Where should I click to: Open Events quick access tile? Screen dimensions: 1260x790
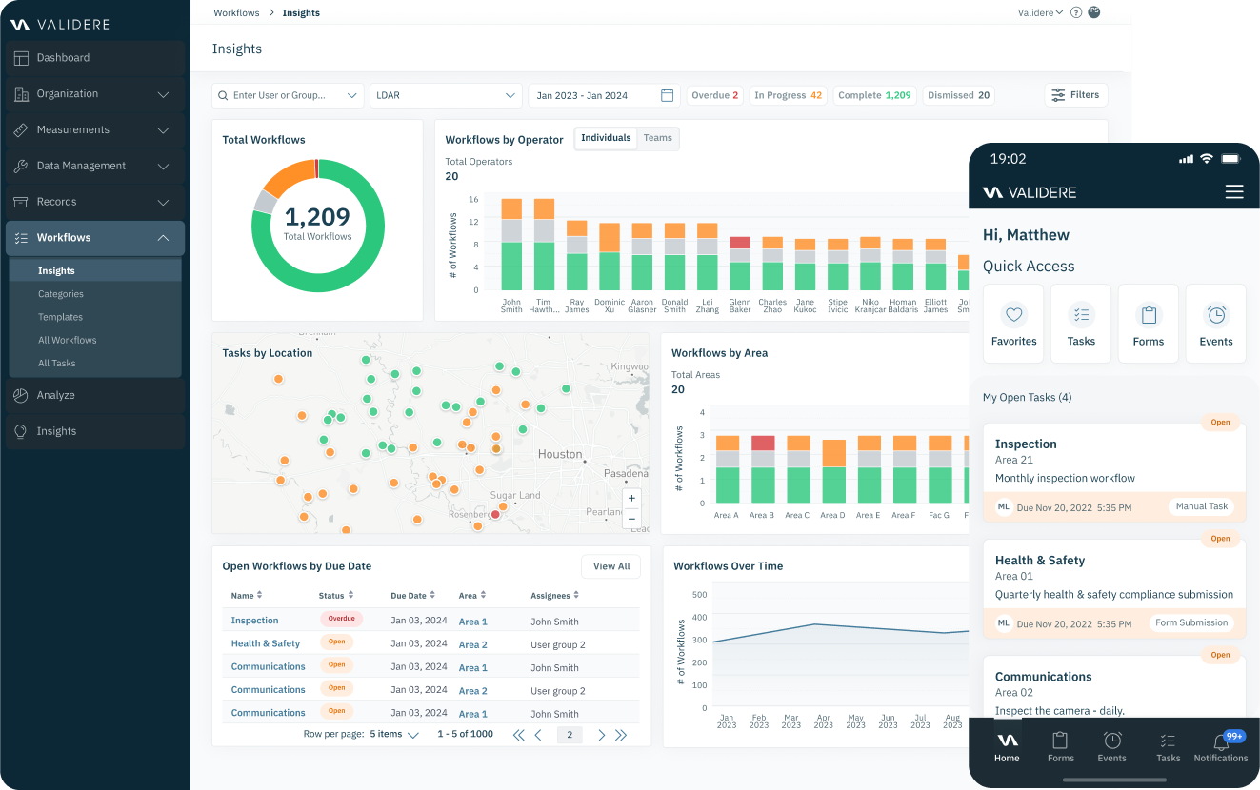click(1216, 324)
